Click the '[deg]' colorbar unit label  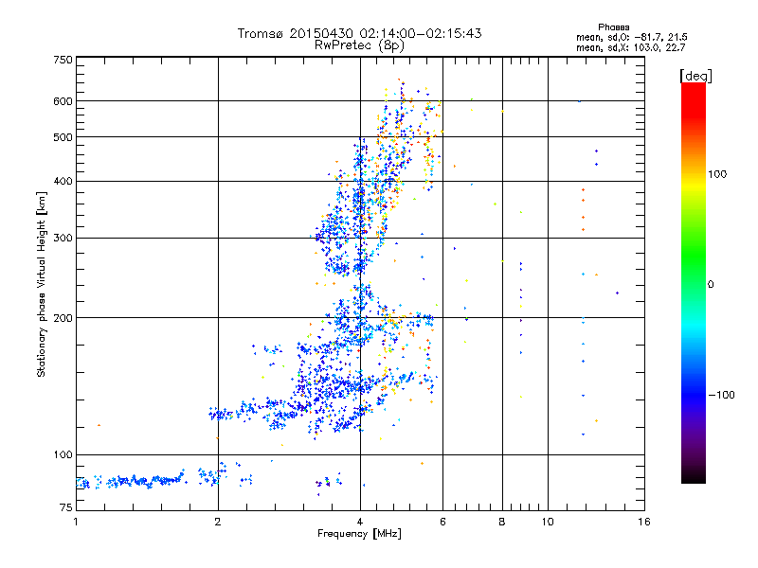[x=695, y=77]
